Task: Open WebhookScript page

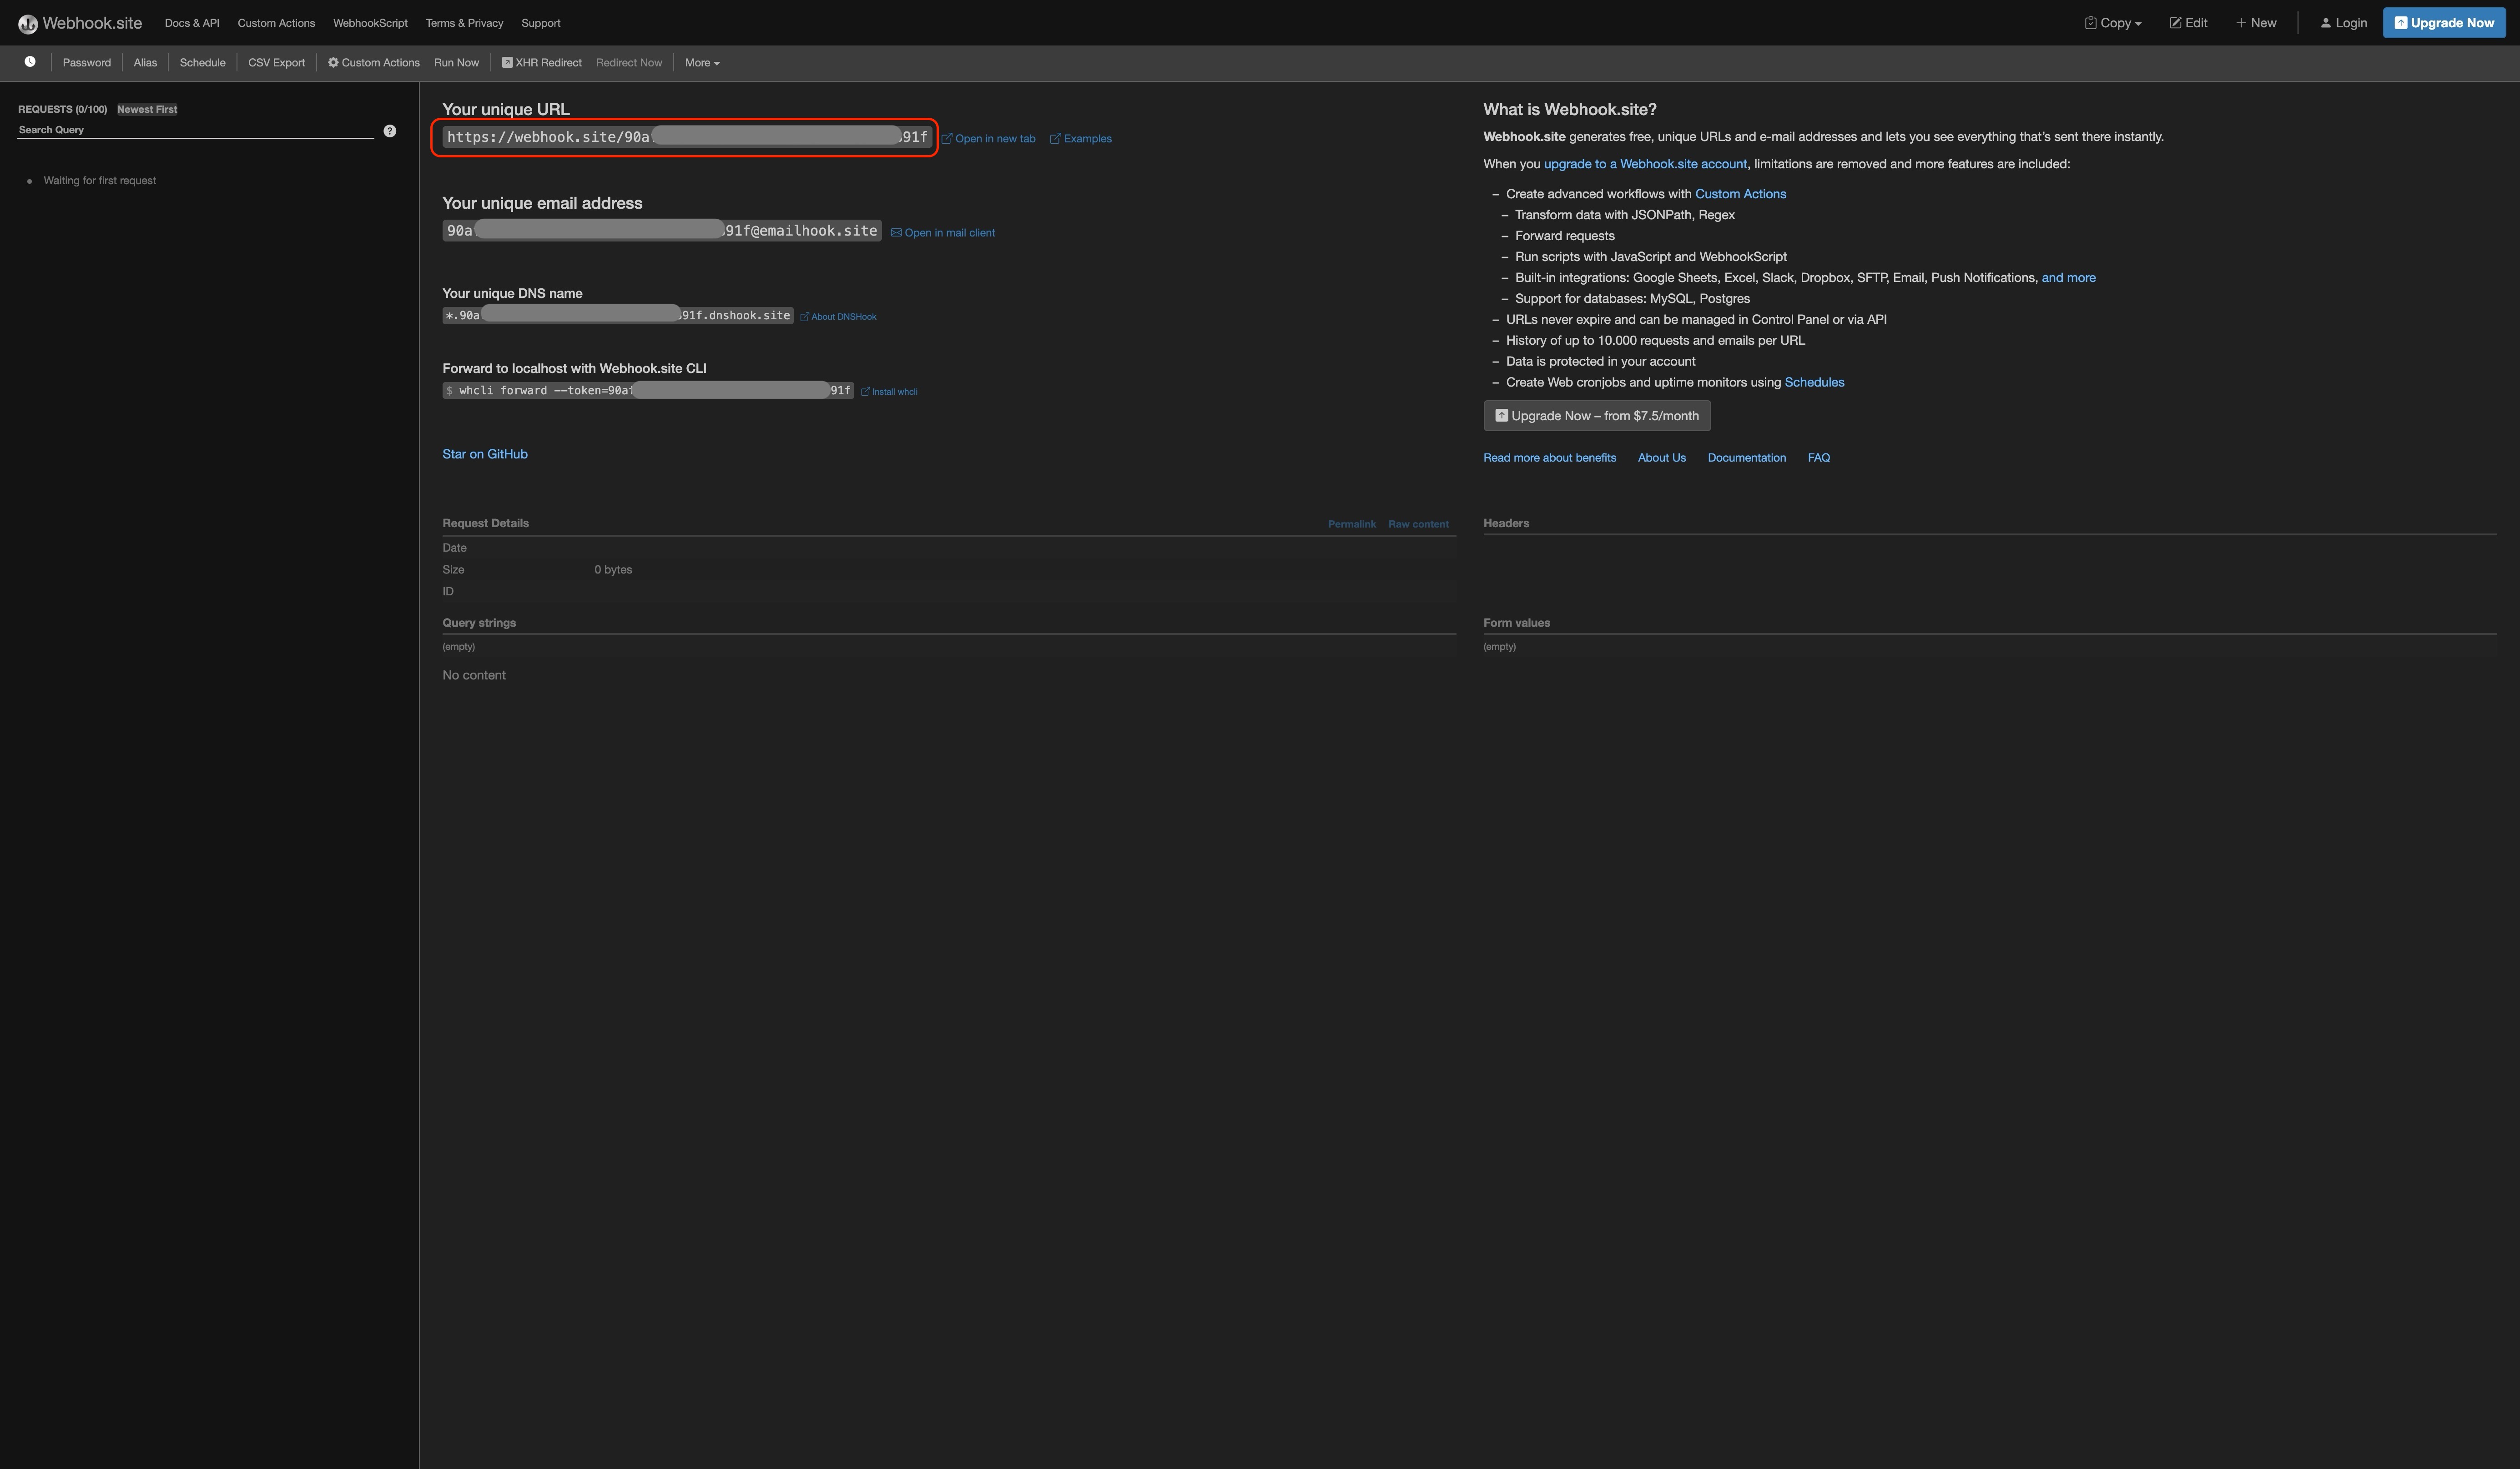Action: [370, 23]
